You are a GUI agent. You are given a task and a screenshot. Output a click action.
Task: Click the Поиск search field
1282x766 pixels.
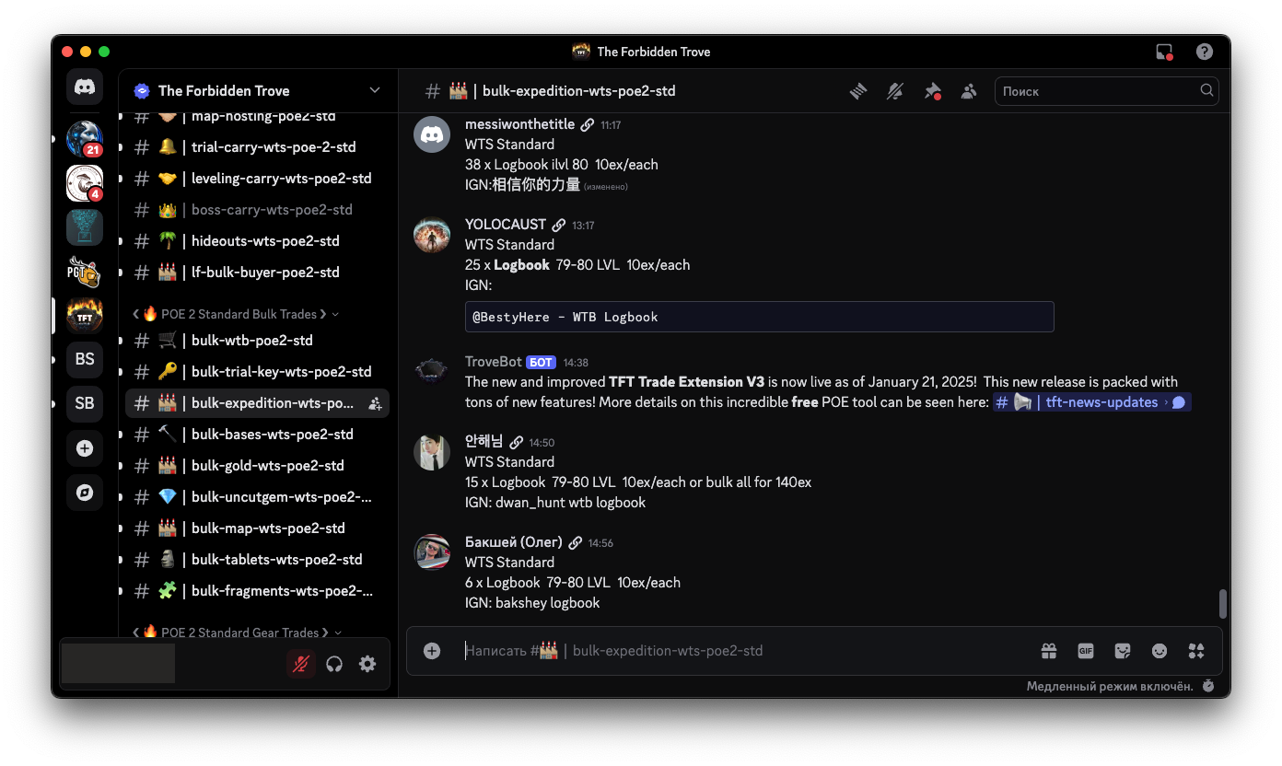1106,90
